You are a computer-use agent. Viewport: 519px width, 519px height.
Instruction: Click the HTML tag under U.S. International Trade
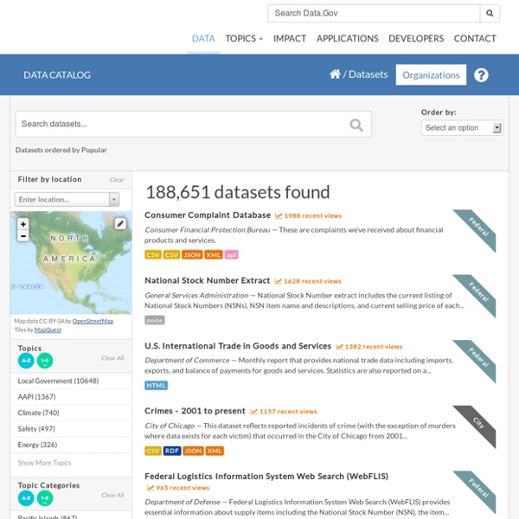(x=157, y=385)
